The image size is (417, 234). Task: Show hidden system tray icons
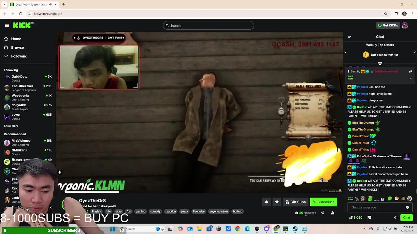364,229
